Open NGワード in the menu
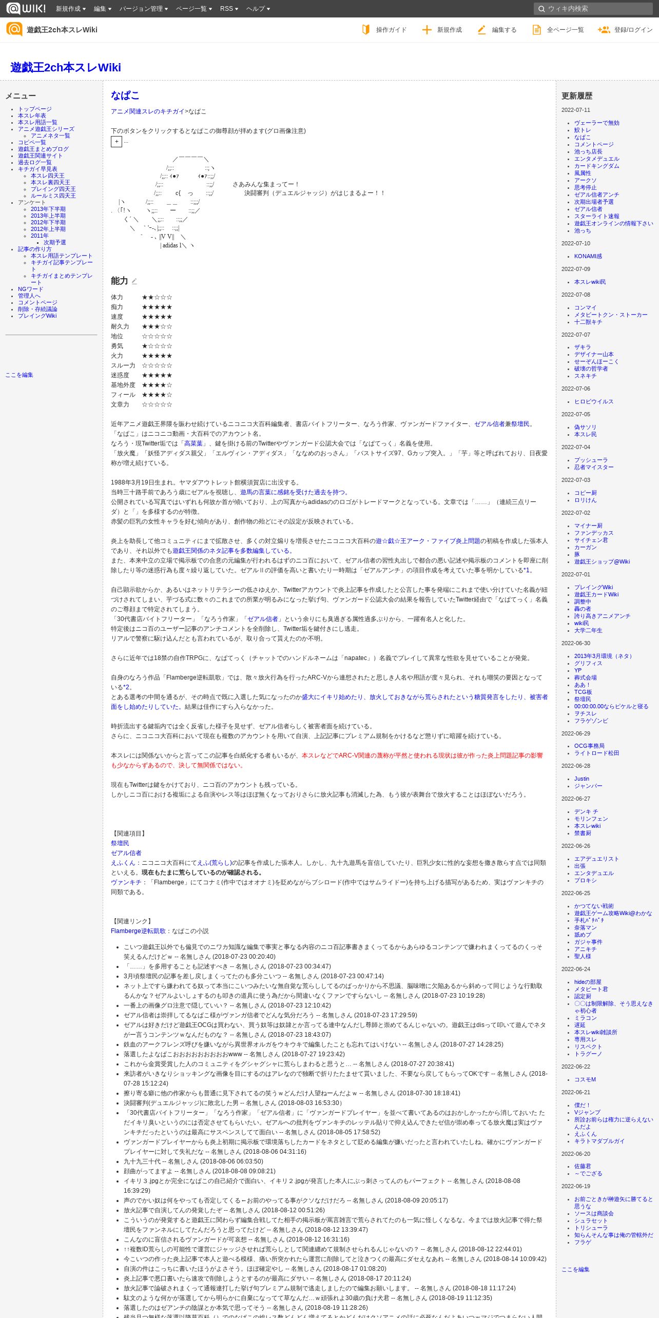Screen dimensions: 659x1318 pyautogui.click(x=31, y=289)
